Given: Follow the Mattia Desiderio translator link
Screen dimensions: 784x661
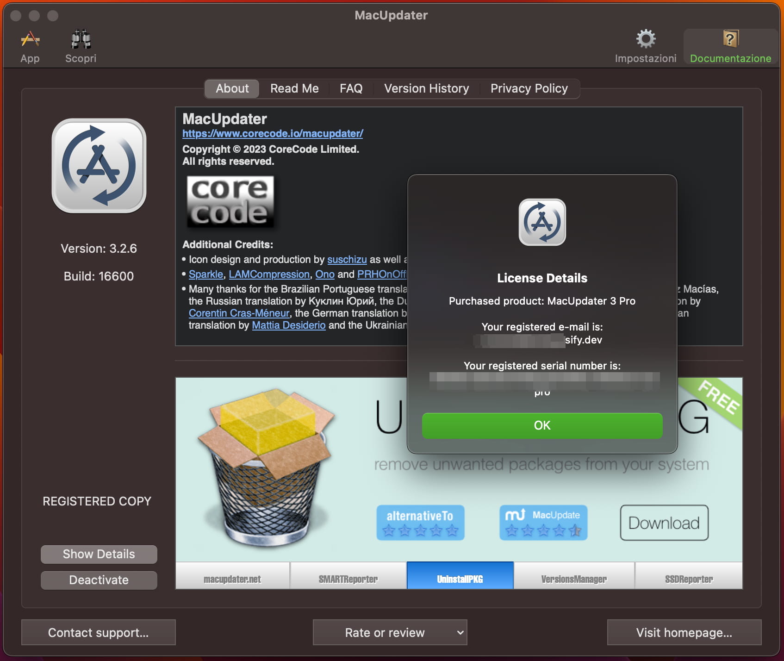Looking at the screenshot, I should pos(288,325).
